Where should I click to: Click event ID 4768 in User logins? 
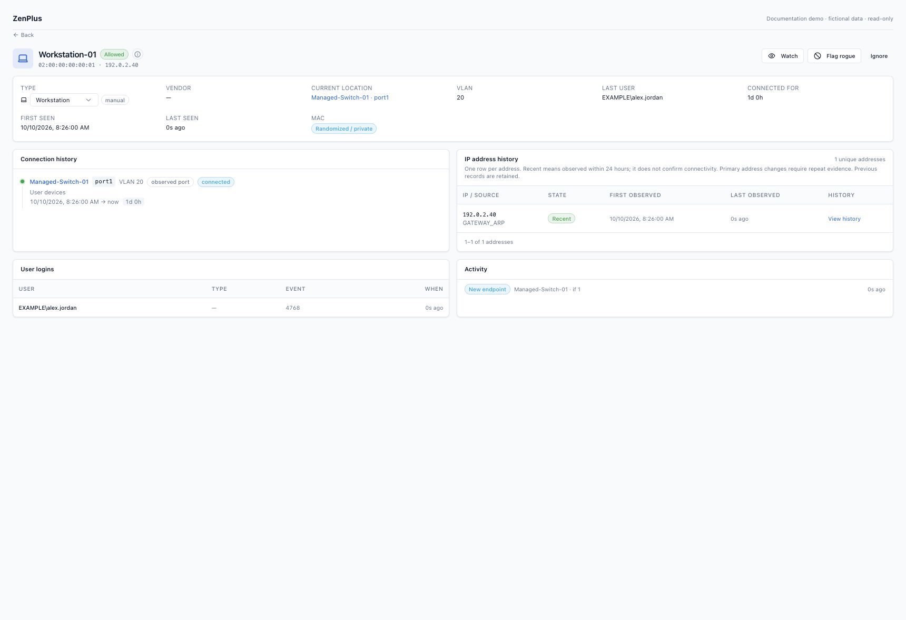pyautogui.click(x=293, y=308)
